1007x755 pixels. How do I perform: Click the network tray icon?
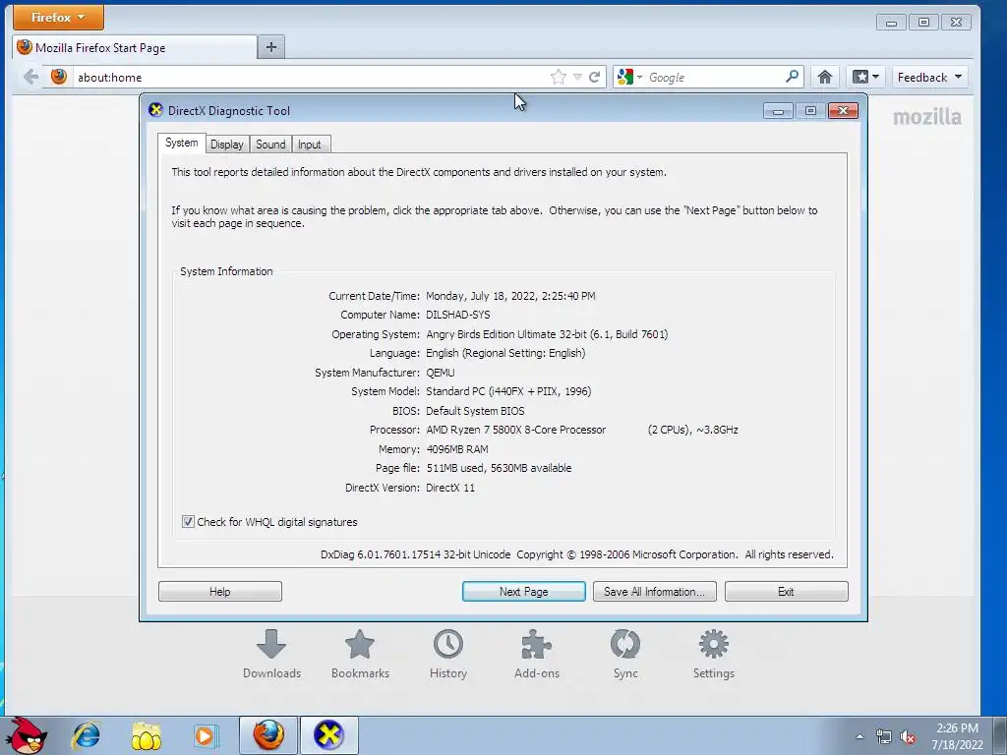coord(884,737)
